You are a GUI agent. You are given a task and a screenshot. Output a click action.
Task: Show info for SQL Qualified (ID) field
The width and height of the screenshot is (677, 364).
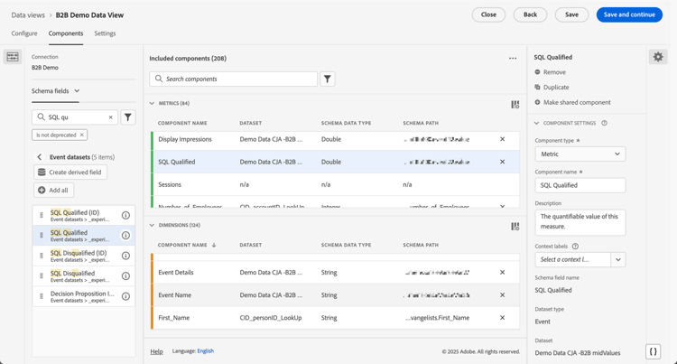point(125,216)
